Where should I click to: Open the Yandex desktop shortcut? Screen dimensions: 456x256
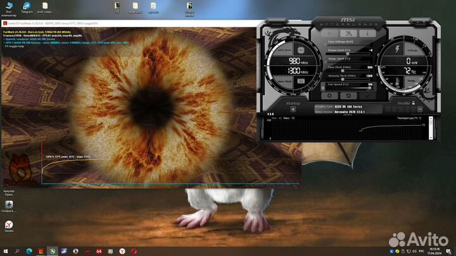9,226
